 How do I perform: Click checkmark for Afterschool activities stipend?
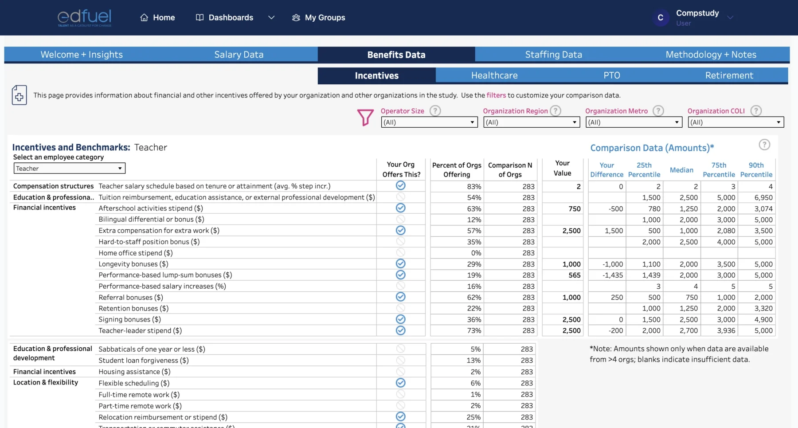[x=400, y=208]
